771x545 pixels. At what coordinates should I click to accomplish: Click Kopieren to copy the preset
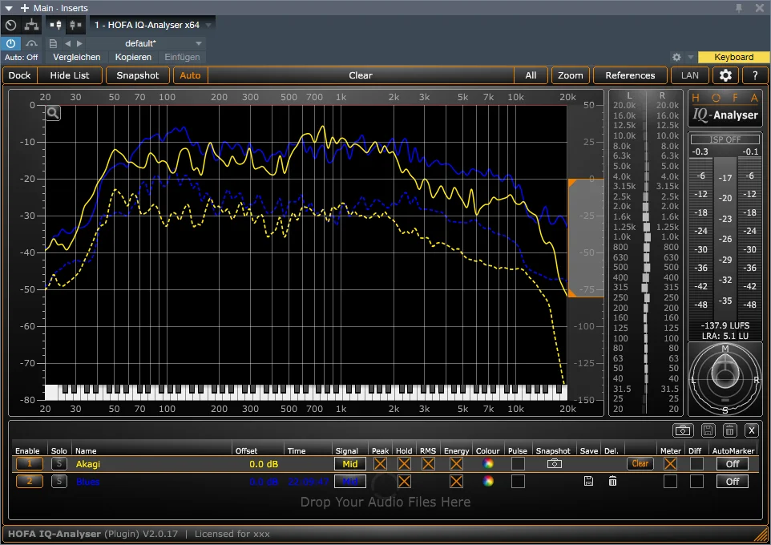(x=133, y=57)
